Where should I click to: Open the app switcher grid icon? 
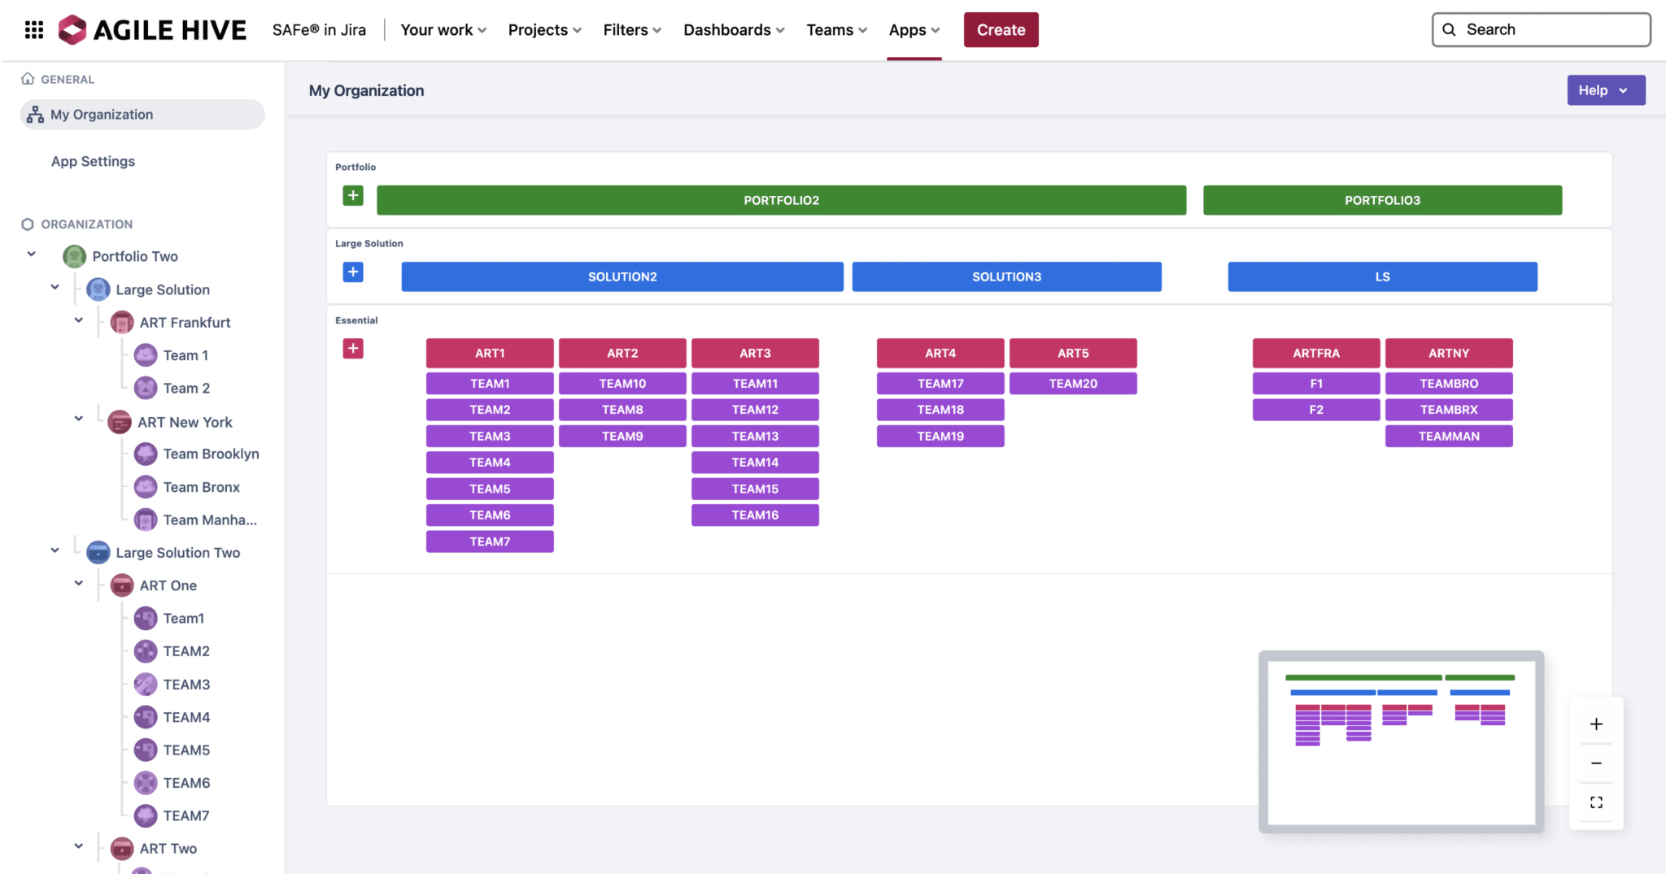coord(34,30)
